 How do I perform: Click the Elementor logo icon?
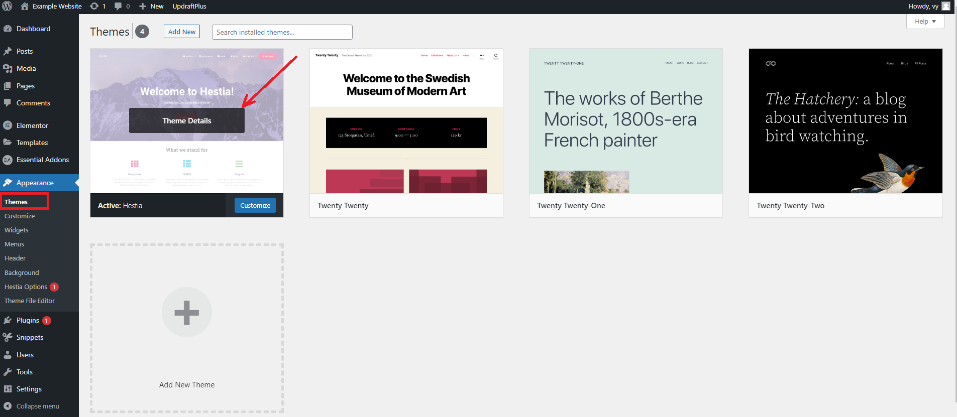tap(8, 125)
